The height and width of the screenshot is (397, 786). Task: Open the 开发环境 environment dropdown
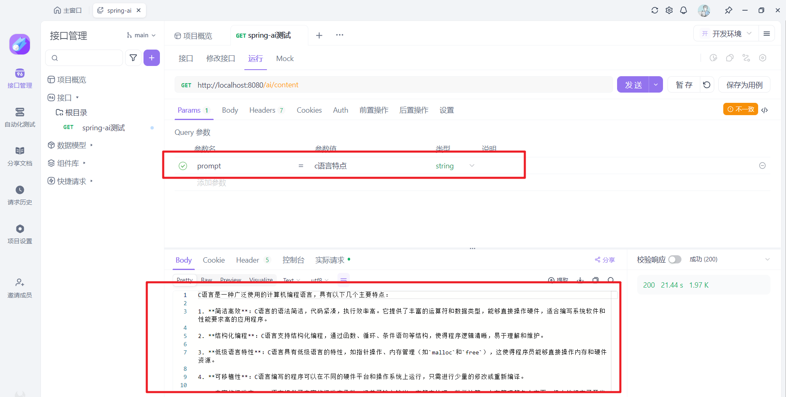coord(726,34)
